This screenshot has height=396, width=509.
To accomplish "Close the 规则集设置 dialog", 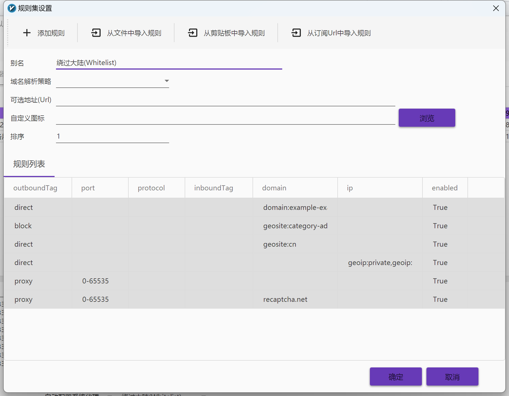I will [x=496, y=8].
